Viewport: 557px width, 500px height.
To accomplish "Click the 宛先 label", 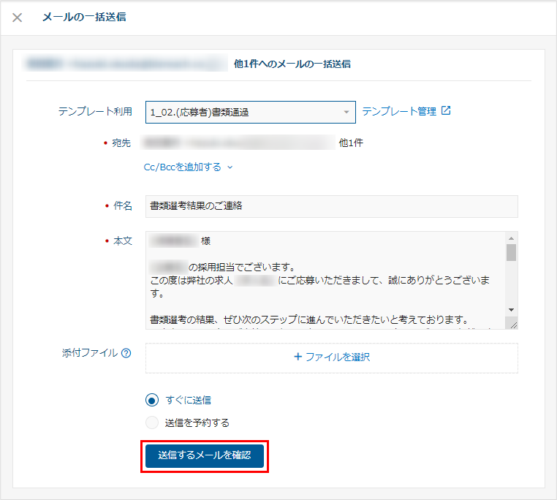I will point(121,143).
